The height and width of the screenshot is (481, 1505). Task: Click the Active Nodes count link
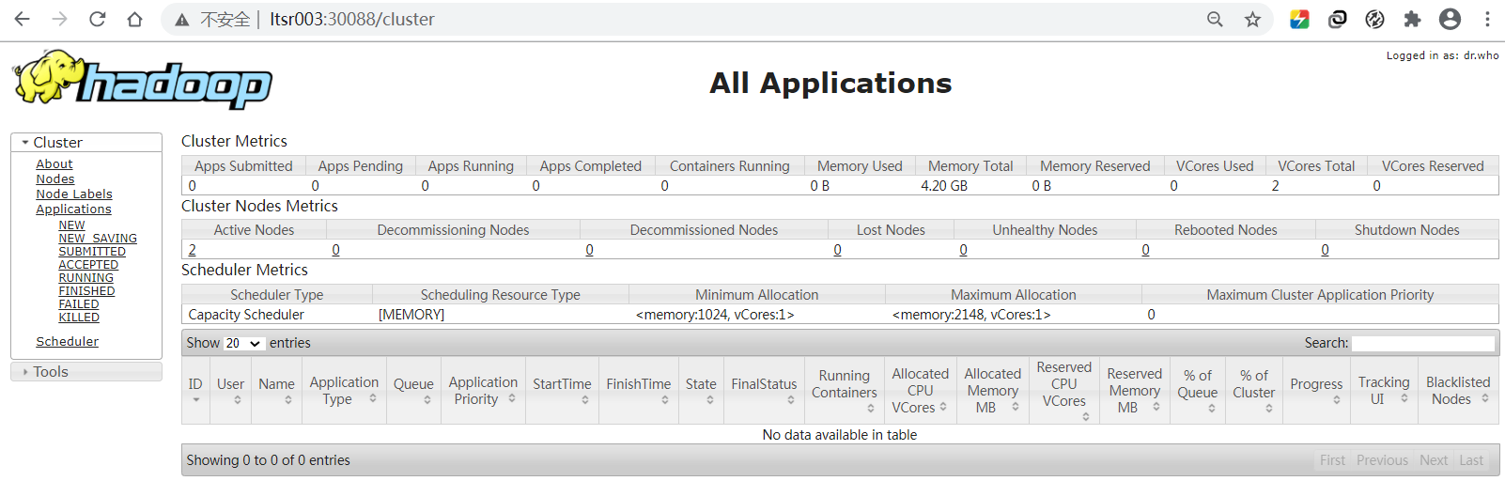pyautogui.click(x=193, y=250)
